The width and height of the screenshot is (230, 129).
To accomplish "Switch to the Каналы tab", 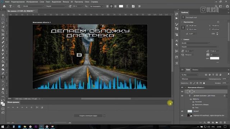I will click(x=195, y=70).
